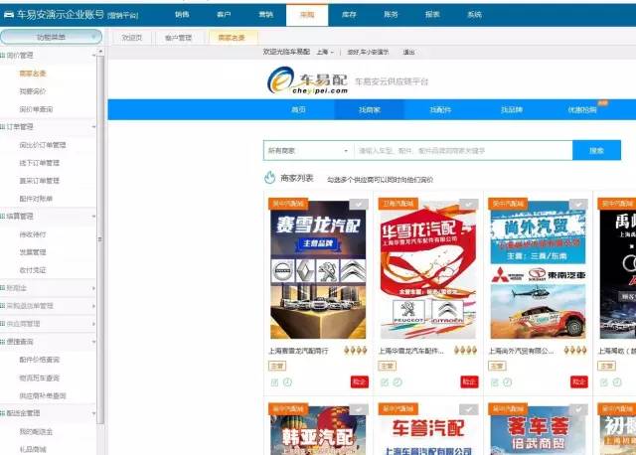Click the clock icon under 上海华雪龙汽车配件
Viewport: 636px width, 455px height.
(x=397, y=382)
